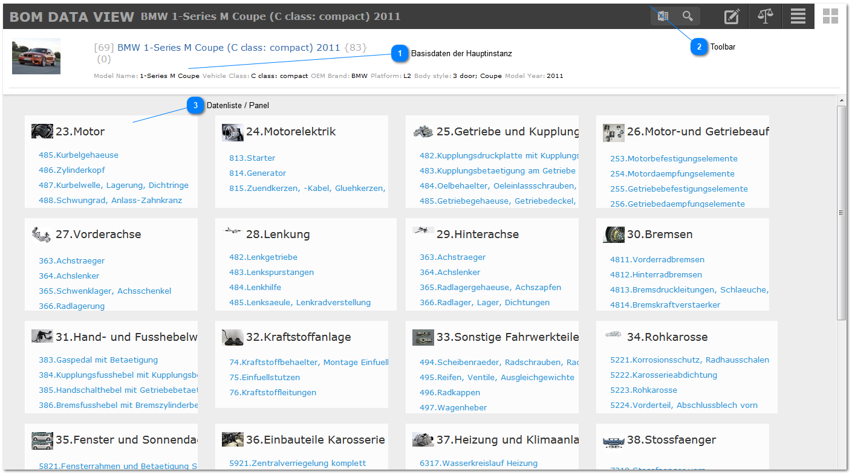Click the 32.Kraftstoffanlage icon

(233, 337)
